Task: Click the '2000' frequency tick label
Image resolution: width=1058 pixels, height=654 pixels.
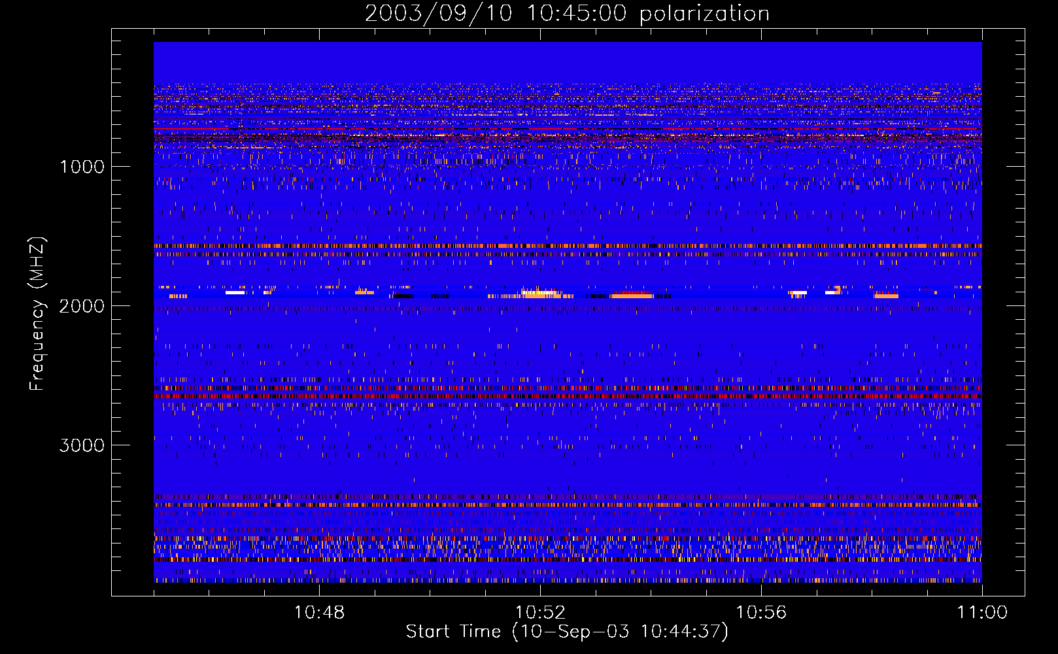Action: point(82,306)
